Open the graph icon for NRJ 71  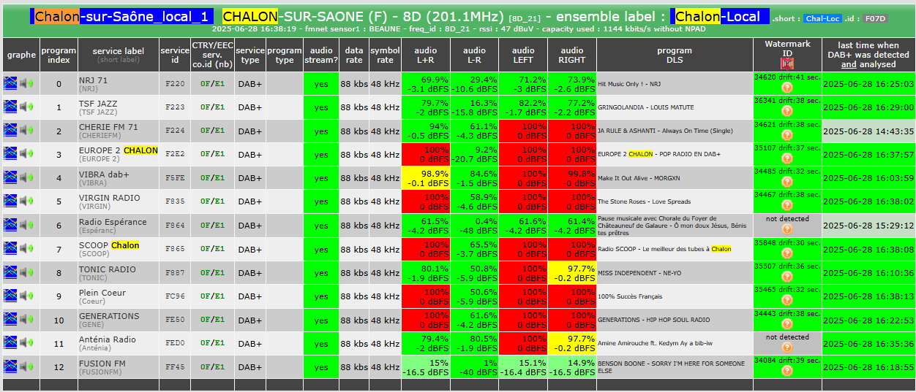pyautogui.click(x=10, y=83)
